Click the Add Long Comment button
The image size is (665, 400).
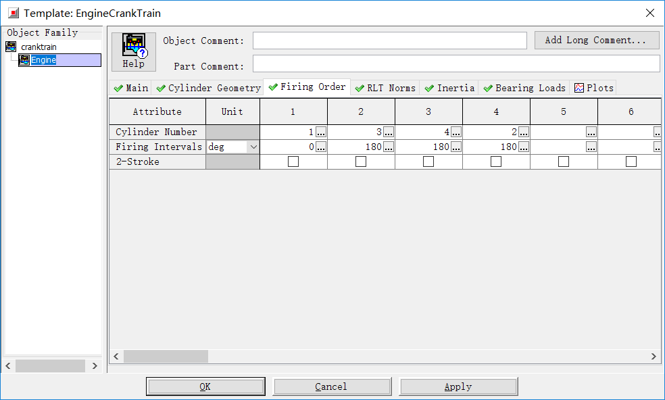pyautogui.click(x=596, y=41)
